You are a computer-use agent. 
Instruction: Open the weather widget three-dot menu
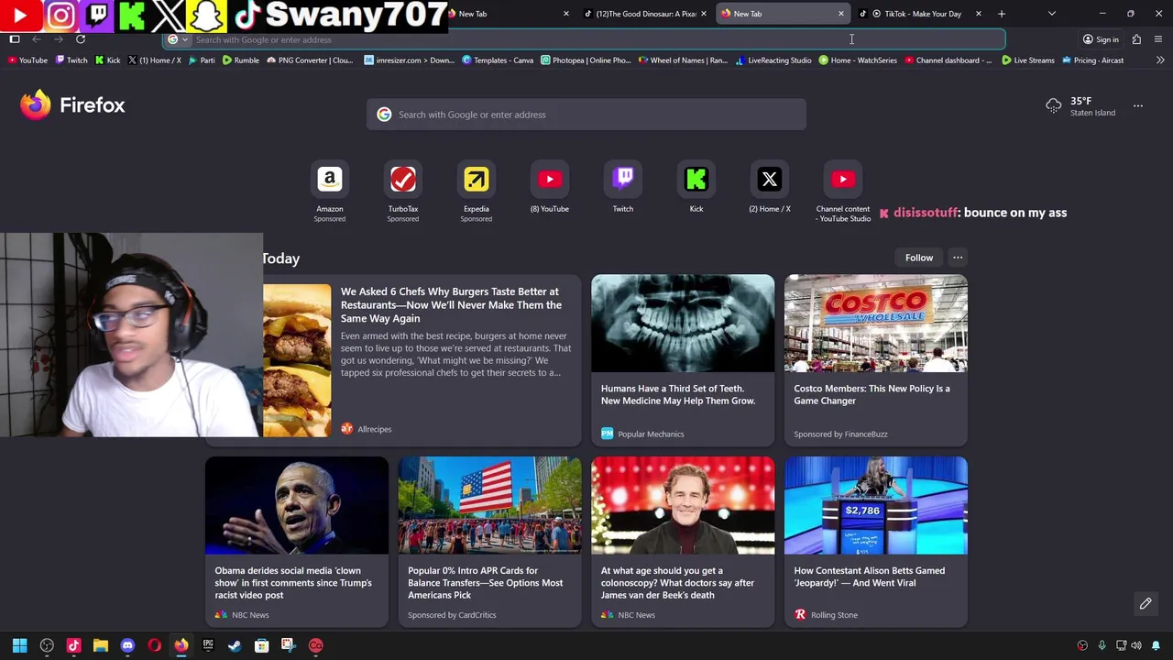pos(1138,106)
